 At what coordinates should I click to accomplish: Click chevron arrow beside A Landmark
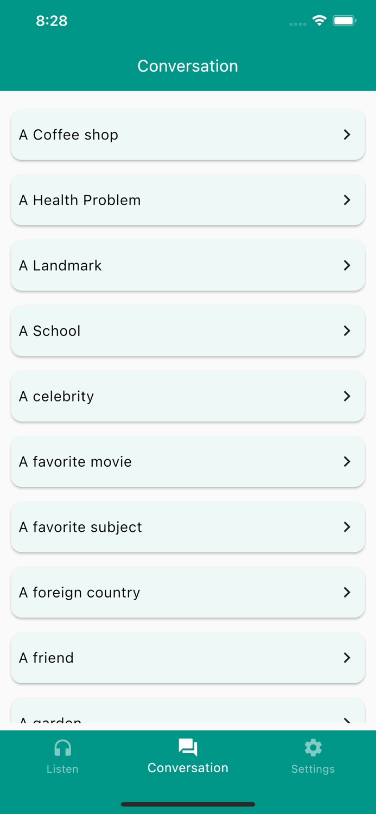347,265
